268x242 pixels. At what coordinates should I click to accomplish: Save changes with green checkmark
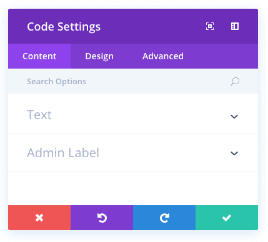click(x=227, y=218)
